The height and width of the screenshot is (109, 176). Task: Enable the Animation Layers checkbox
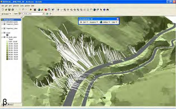coord(4,22)
